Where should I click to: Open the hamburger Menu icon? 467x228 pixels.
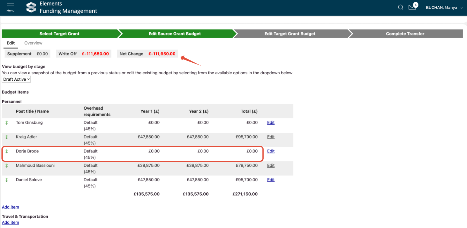point(10,7)
